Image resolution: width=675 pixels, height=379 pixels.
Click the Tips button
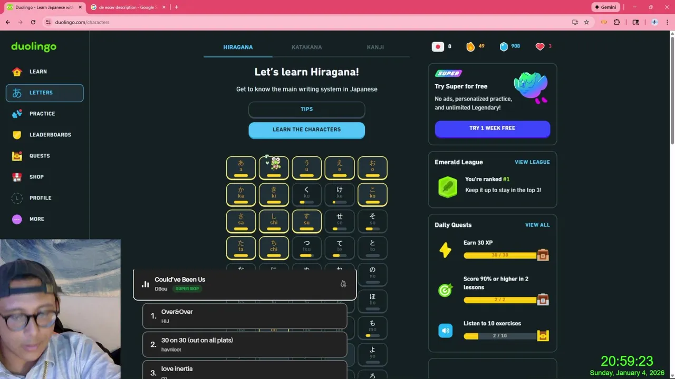tap(306, 109)
